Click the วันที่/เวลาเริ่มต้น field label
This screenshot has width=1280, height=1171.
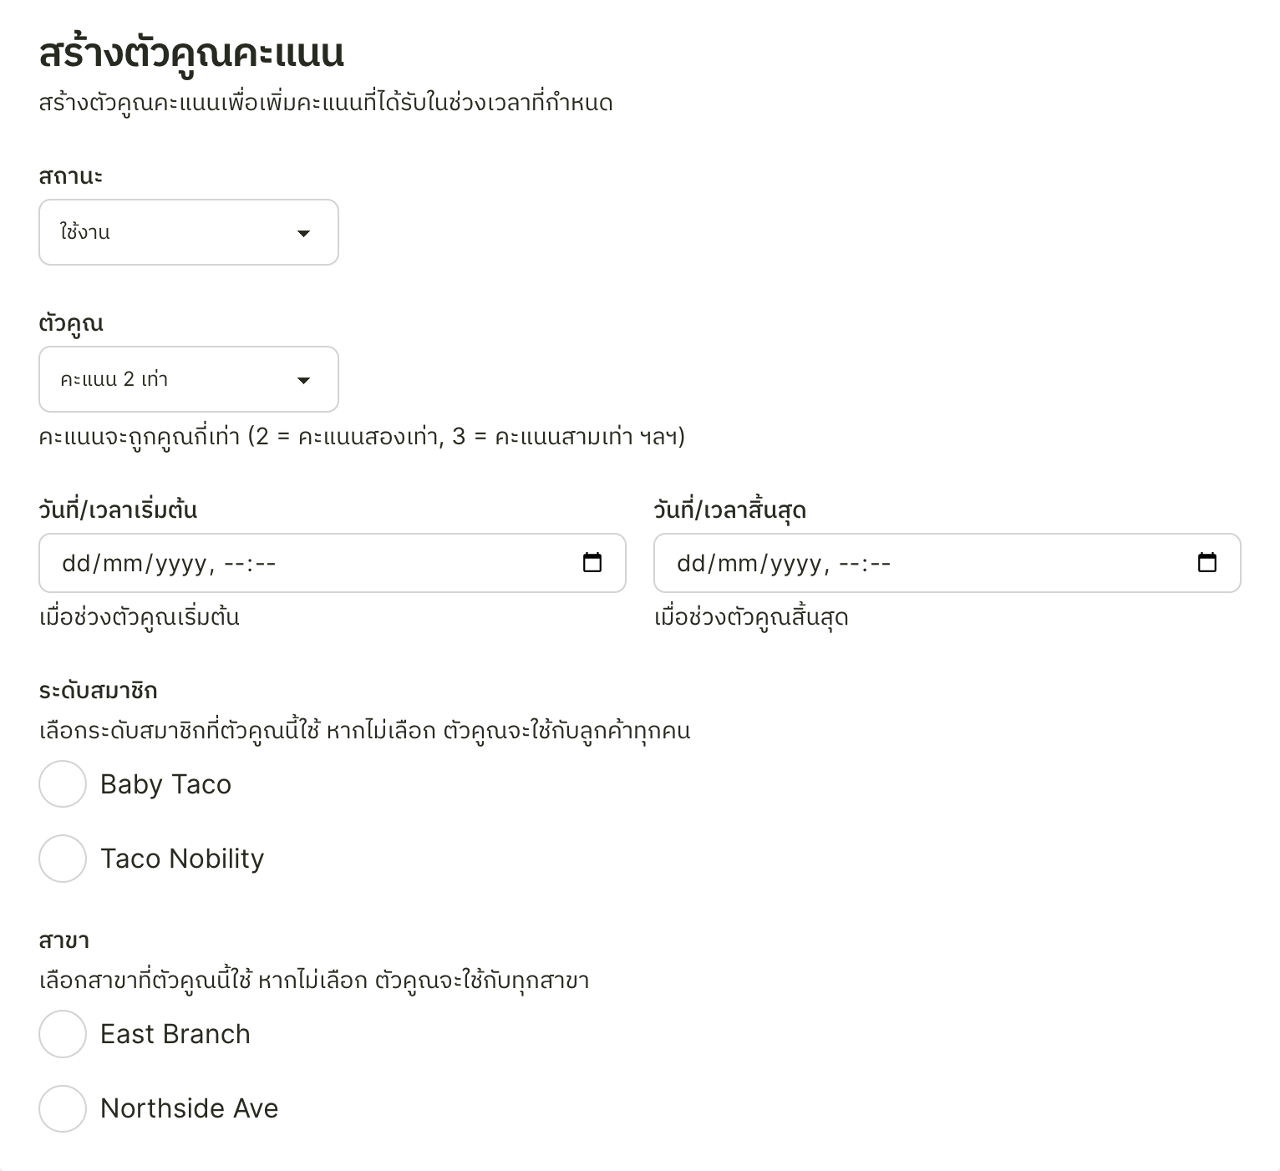coord(118,509)
